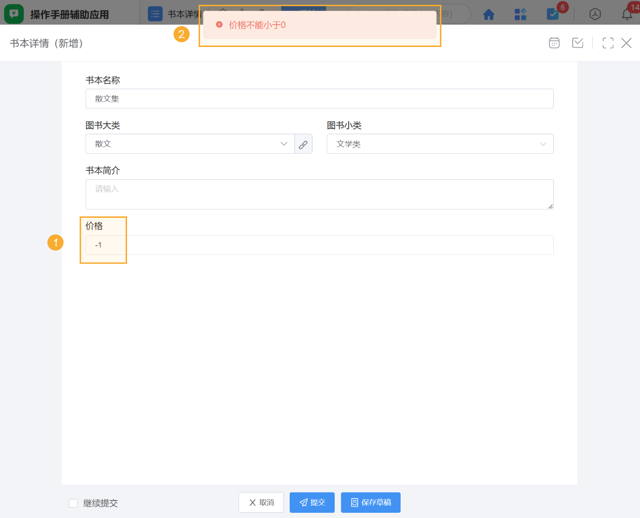Toggle 继续提交 off after checking
The image size is (640, 518).
[73, 503]
